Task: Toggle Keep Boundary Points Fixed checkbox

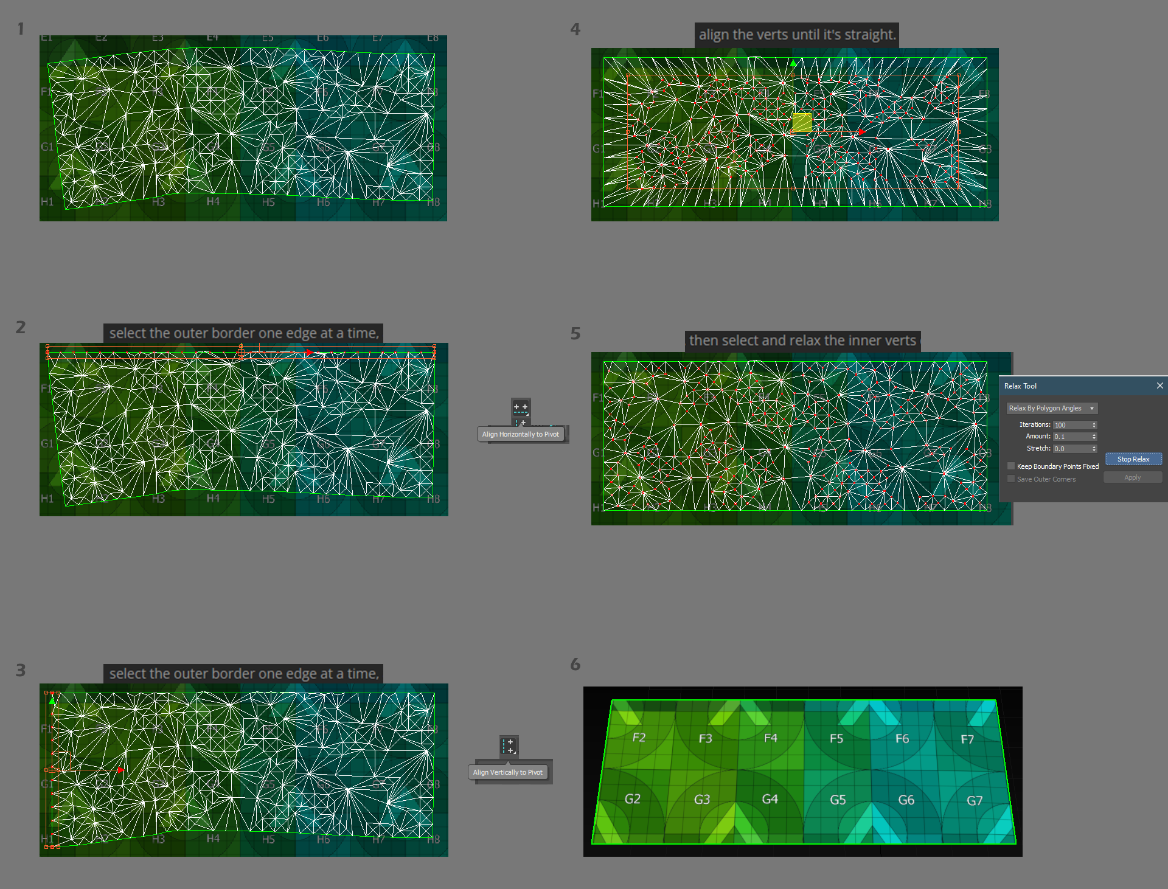Action: click(1011, 467)
